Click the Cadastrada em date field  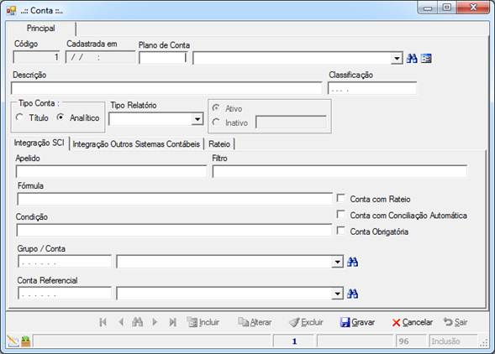[x=100, y=57]
